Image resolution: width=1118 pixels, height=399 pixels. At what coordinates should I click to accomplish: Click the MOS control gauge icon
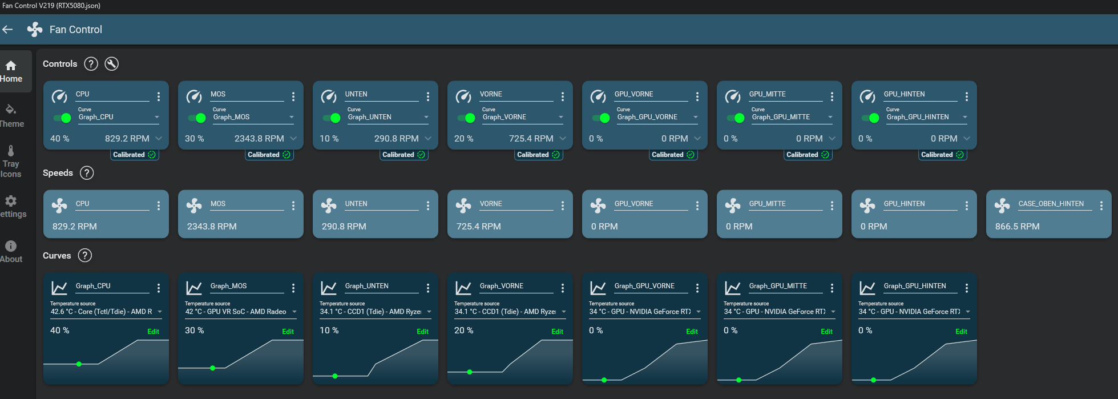point(194,96)
